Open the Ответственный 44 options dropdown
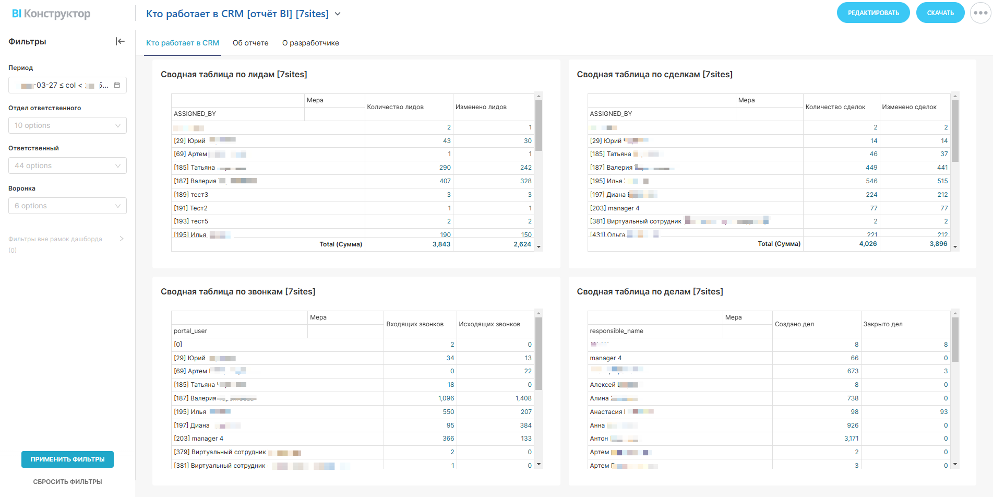The image size is (993, 497). click(x=67, y=165)
